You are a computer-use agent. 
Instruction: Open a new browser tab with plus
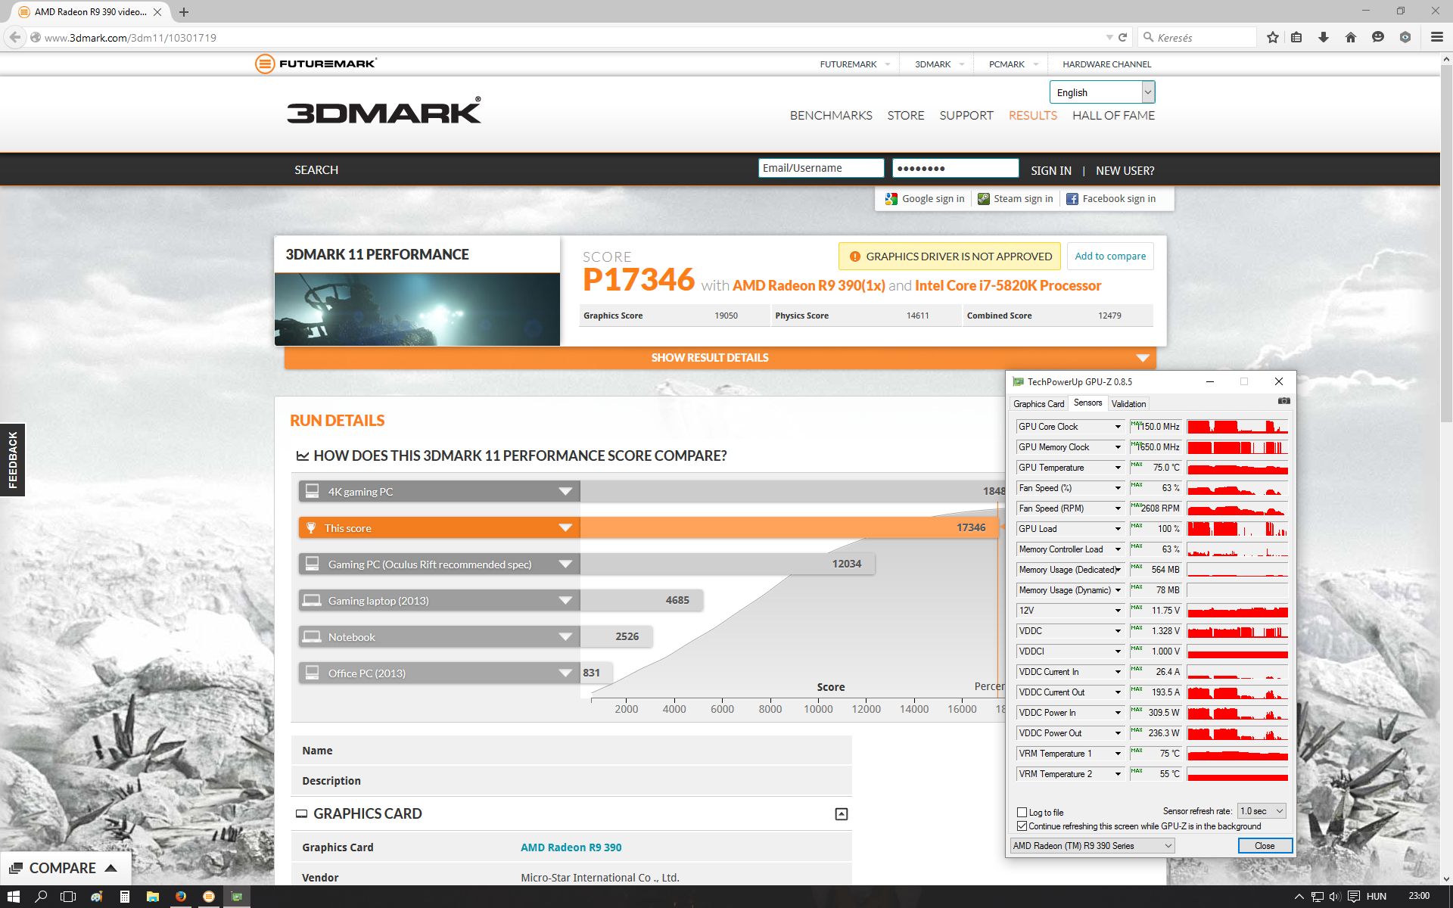[x=184, y=12]
